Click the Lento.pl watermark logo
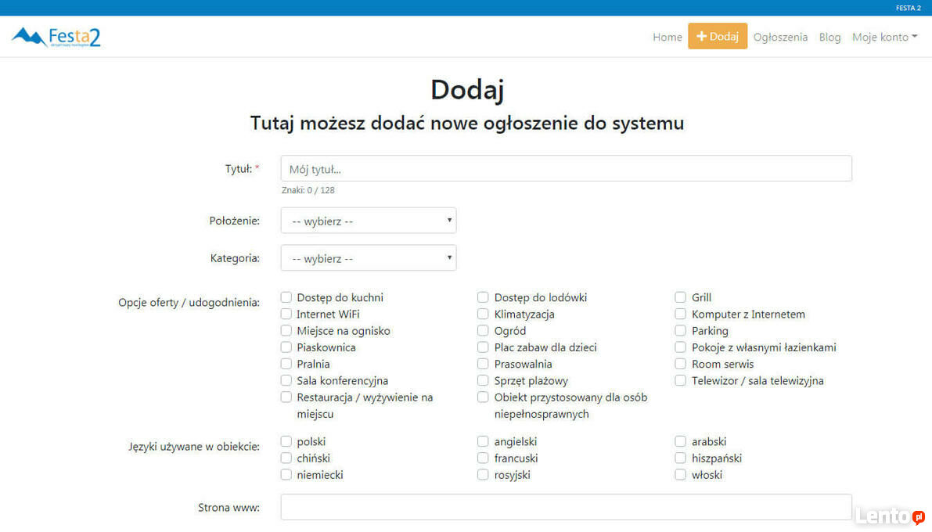This screenshot has height=532, width=932. (890, 516)
